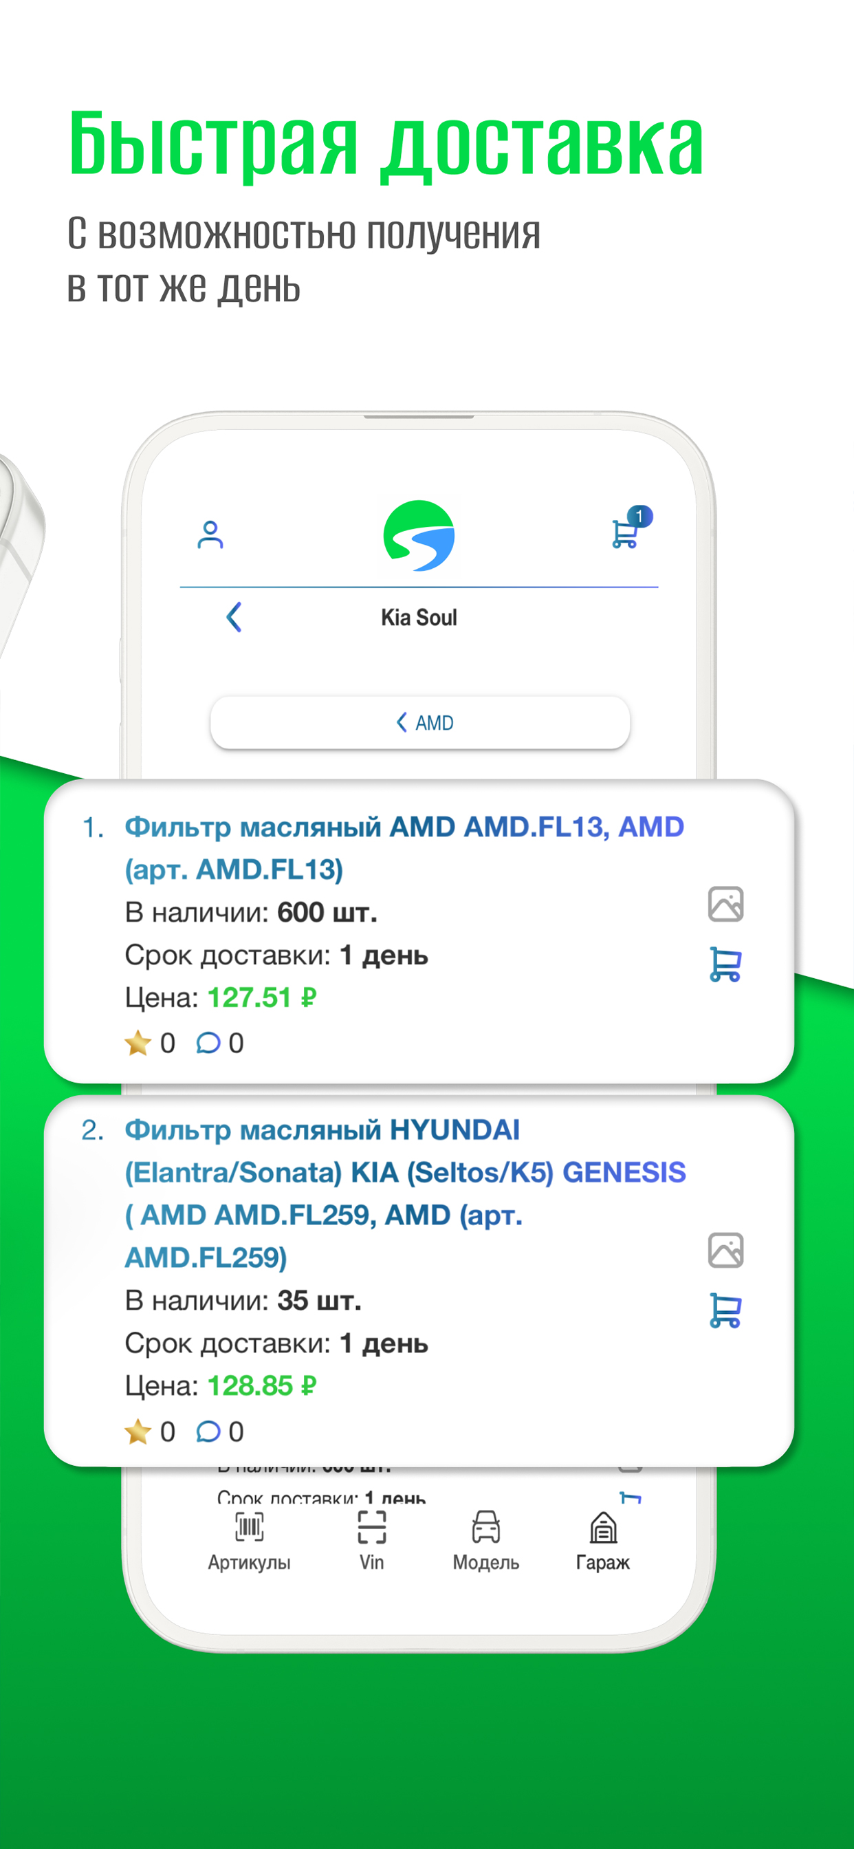
Task: Open the user profile icon
Action: pyautogui.click(x=210, y=534)
